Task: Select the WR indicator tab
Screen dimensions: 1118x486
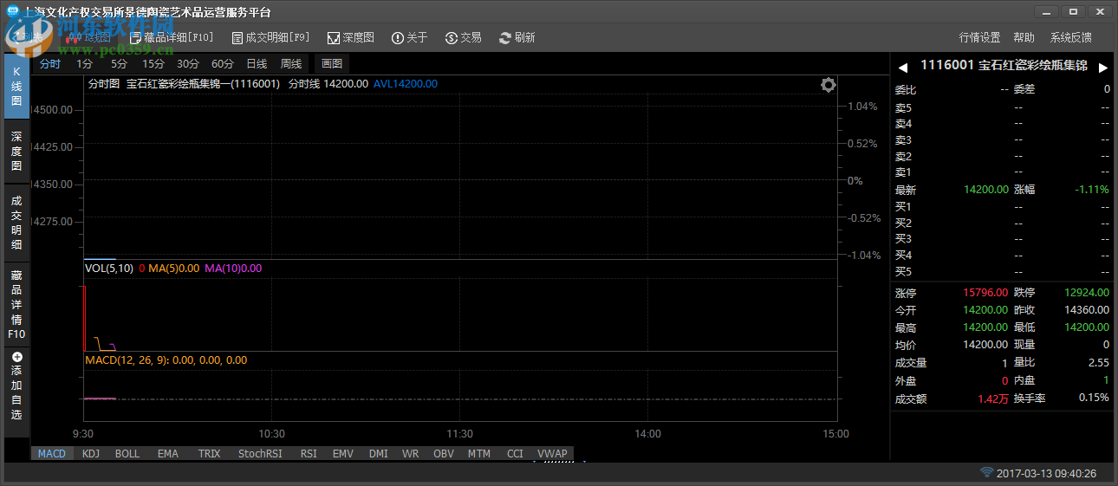Action: [411, 453]
